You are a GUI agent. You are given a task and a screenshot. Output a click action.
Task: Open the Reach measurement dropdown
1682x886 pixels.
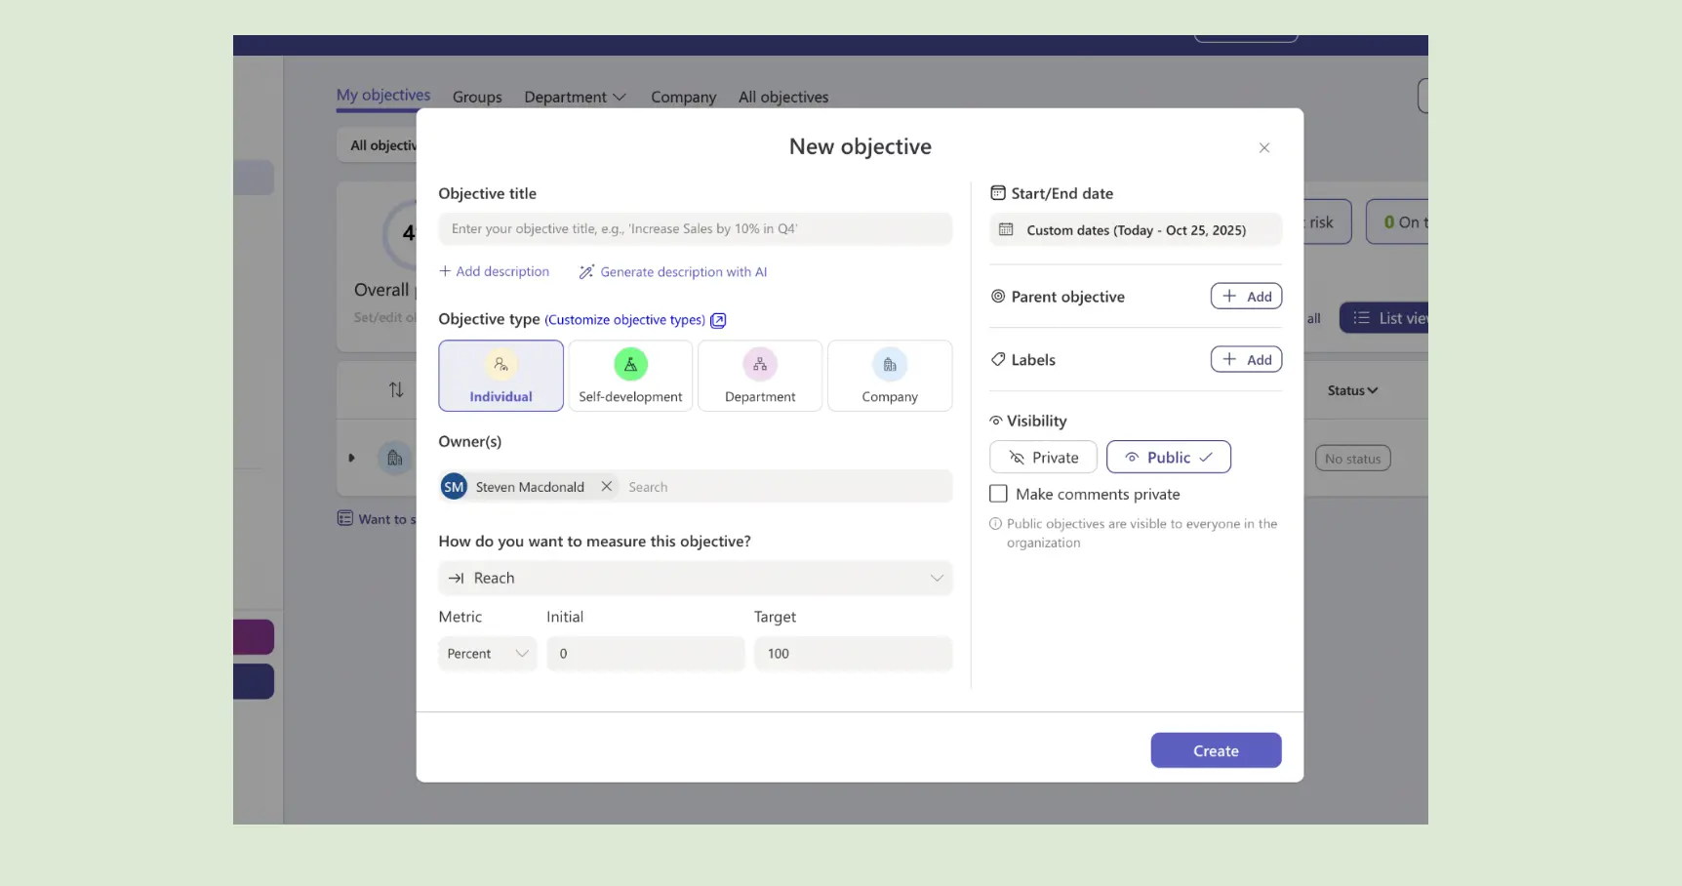[695, 578]
